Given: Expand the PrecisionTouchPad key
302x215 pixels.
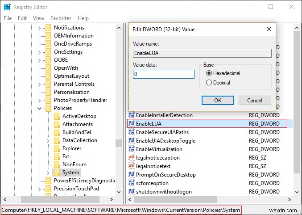Looking at the screenshot, I should tap(40, 189).
